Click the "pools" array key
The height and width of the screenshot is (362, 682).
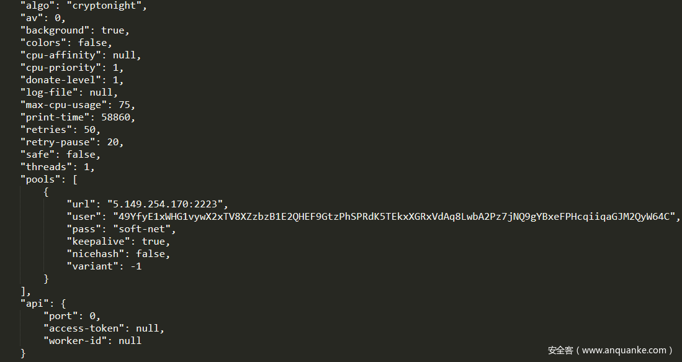point(40,179)
